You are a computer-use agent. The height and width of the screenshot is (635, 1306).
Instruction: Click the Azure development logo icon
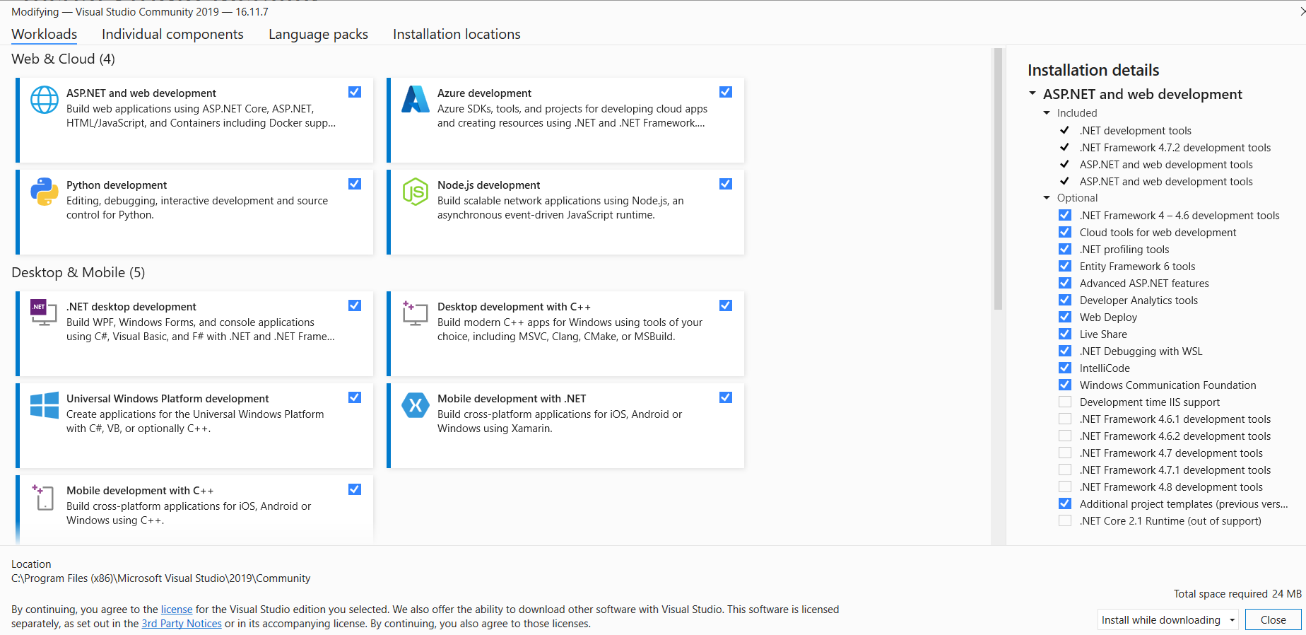416,99
